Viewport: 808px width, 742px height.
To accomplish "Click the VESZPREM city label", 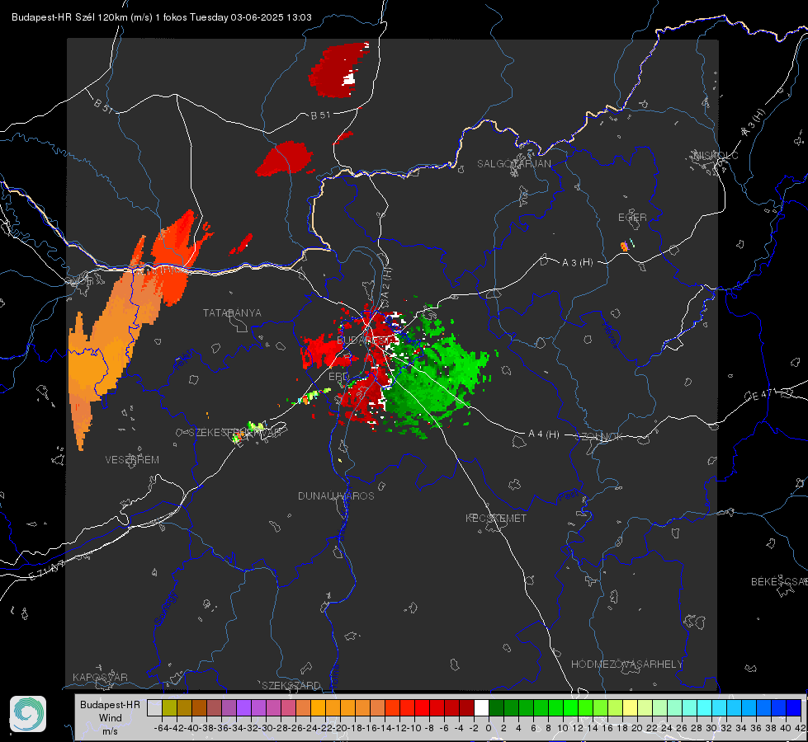I will point(132,460).
